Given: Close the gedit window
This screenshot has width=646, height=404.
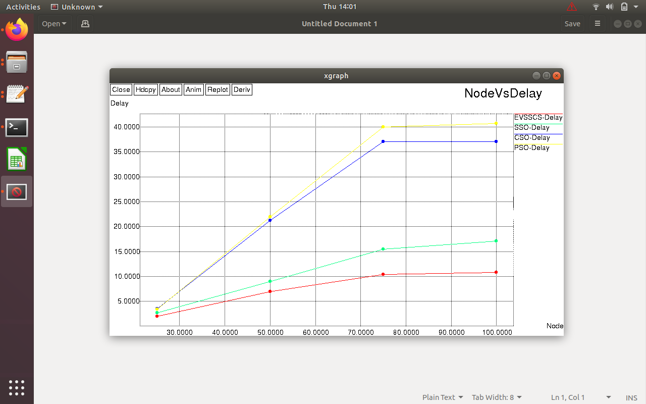Looking at the screenshot, I should point(638,24).
